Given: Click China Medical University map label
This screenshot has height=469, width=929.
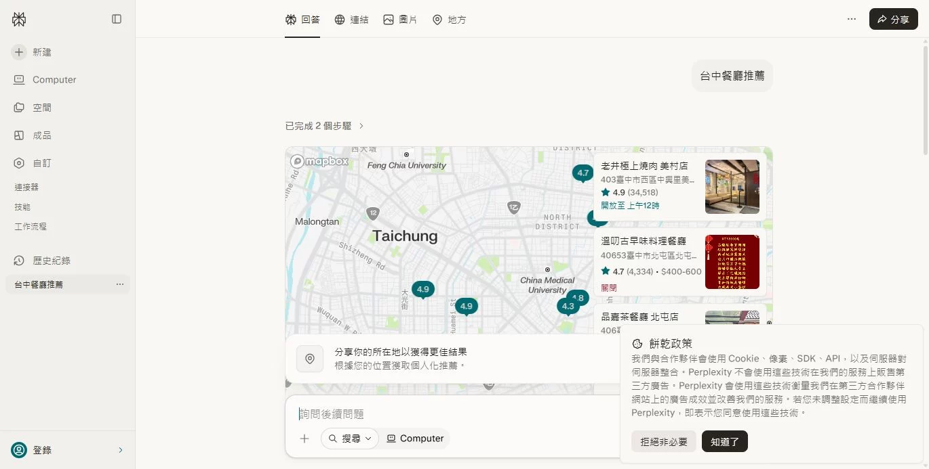Looking at the screenshot, I should (x=547, y=285).
